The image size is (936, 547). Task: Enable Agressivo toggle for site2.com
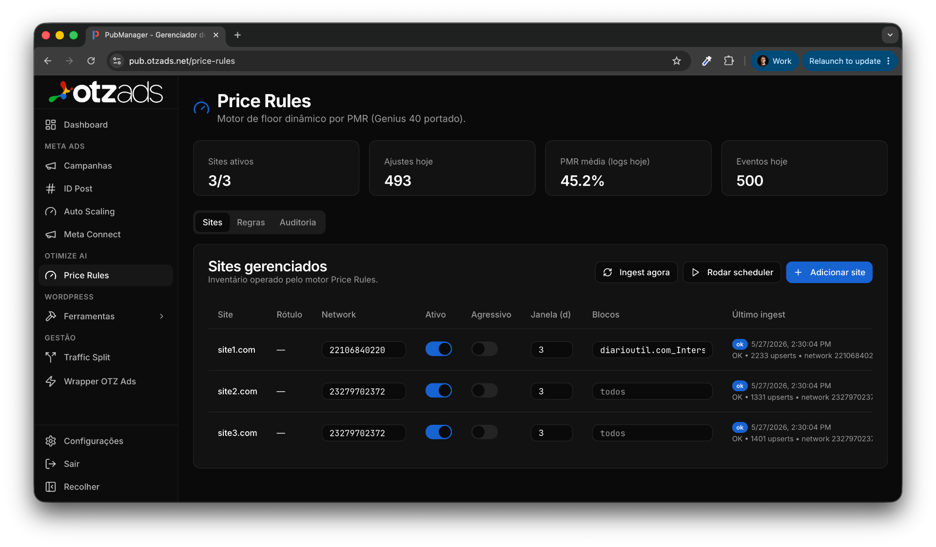485,391
